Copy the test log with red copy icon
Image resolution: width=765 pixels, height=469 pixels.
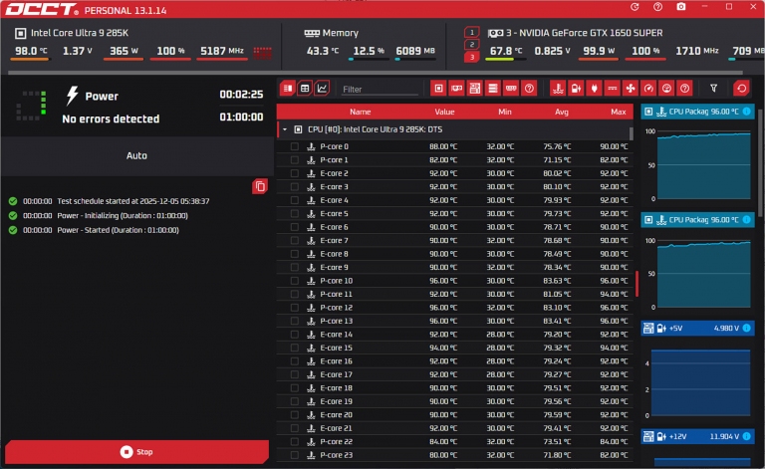click(x=260, y=186)
